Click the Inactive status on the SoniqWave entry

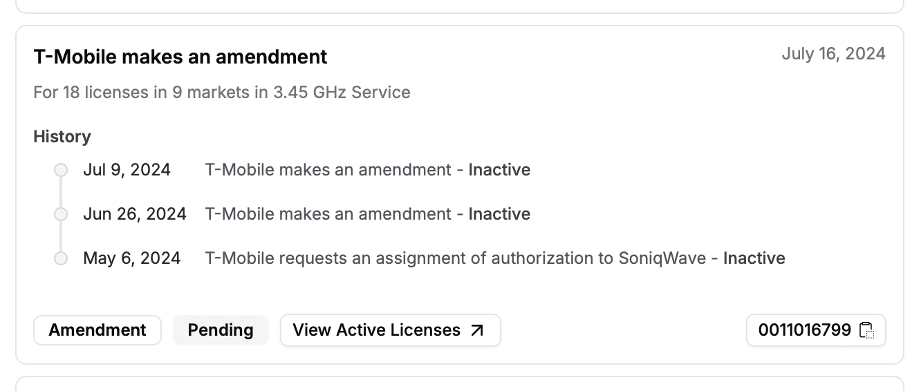tap(754, 258)
